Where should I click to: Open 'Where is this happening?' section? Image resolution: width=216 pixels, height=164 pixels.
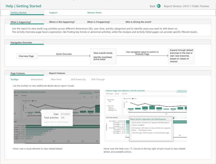point(62,22)
